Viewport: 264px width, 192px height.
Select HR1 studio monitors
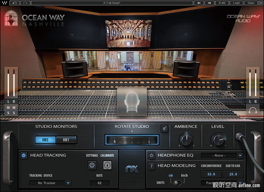coord(66,140)
